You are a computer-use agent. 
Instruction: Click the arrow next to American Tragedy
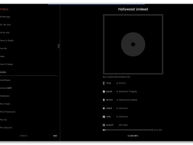tap(117, 92)
